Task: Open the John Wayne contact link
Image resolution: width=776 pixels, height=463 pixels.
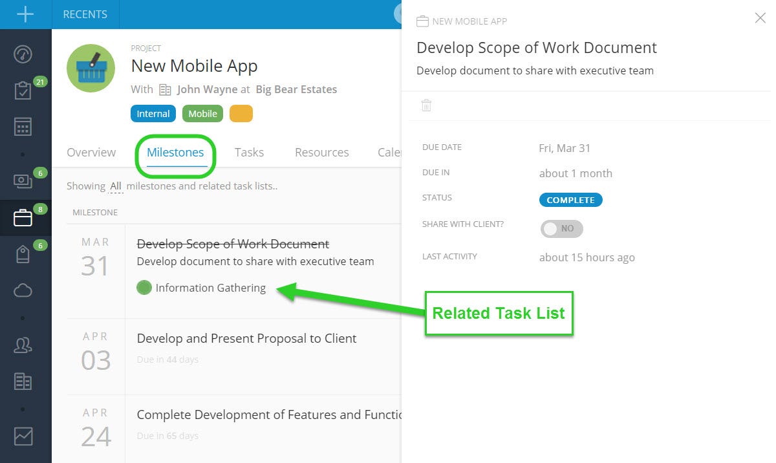Action: pos(207,90)
